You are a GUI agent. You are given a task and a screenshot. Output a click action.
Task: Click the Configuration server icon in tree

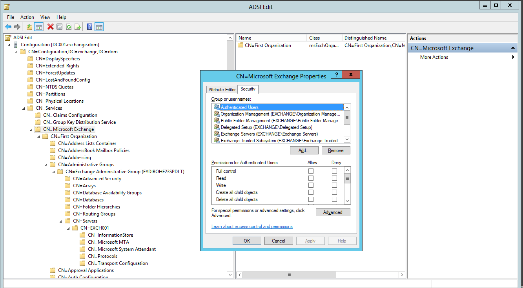tap(16, 45)
